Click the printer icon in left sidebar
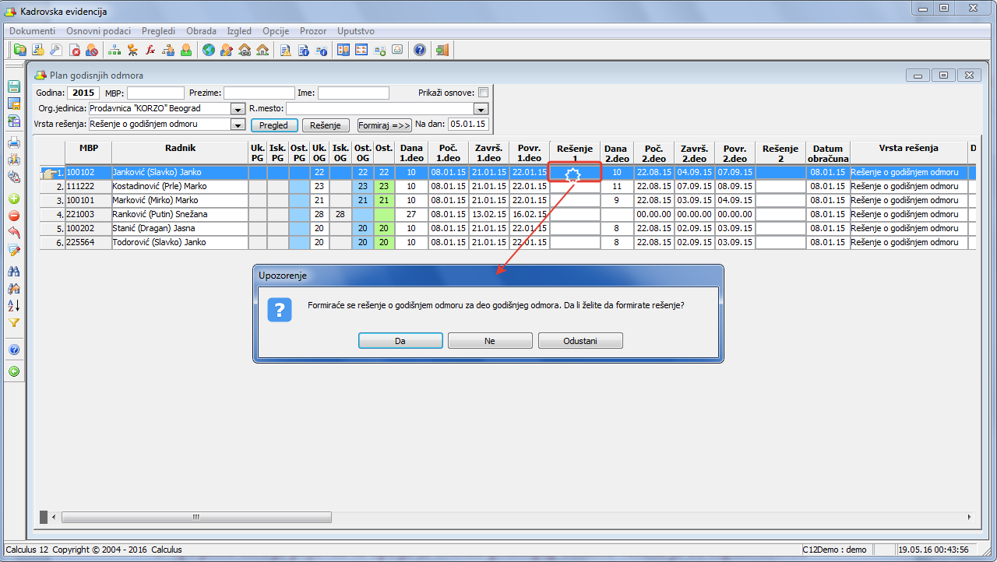Viewport: 997px width, 562px height. tap(13, 142)
